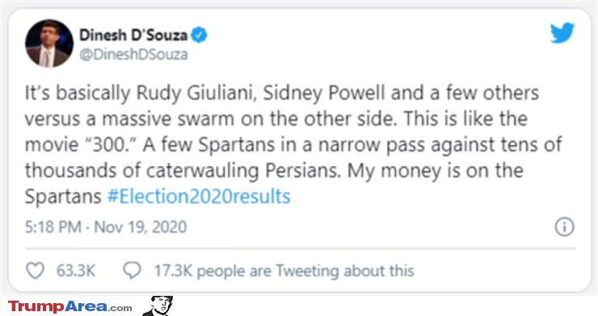Open the #Election2020results hashtag
The width and height of the screenshot is (598, 316).
coord(199,197)
